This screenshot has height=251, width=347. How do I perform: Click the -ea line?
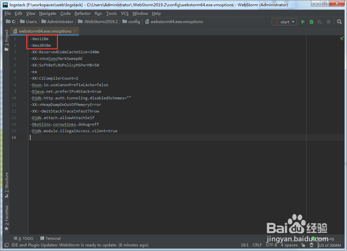tap(33, 72)
